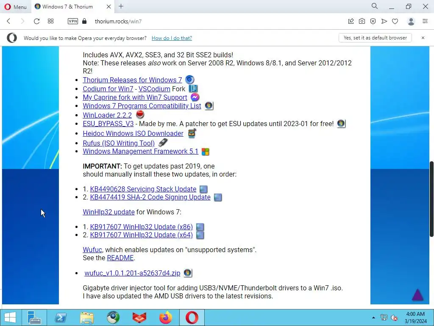
Task: Open the README link
Action: (x=120, y=258)
